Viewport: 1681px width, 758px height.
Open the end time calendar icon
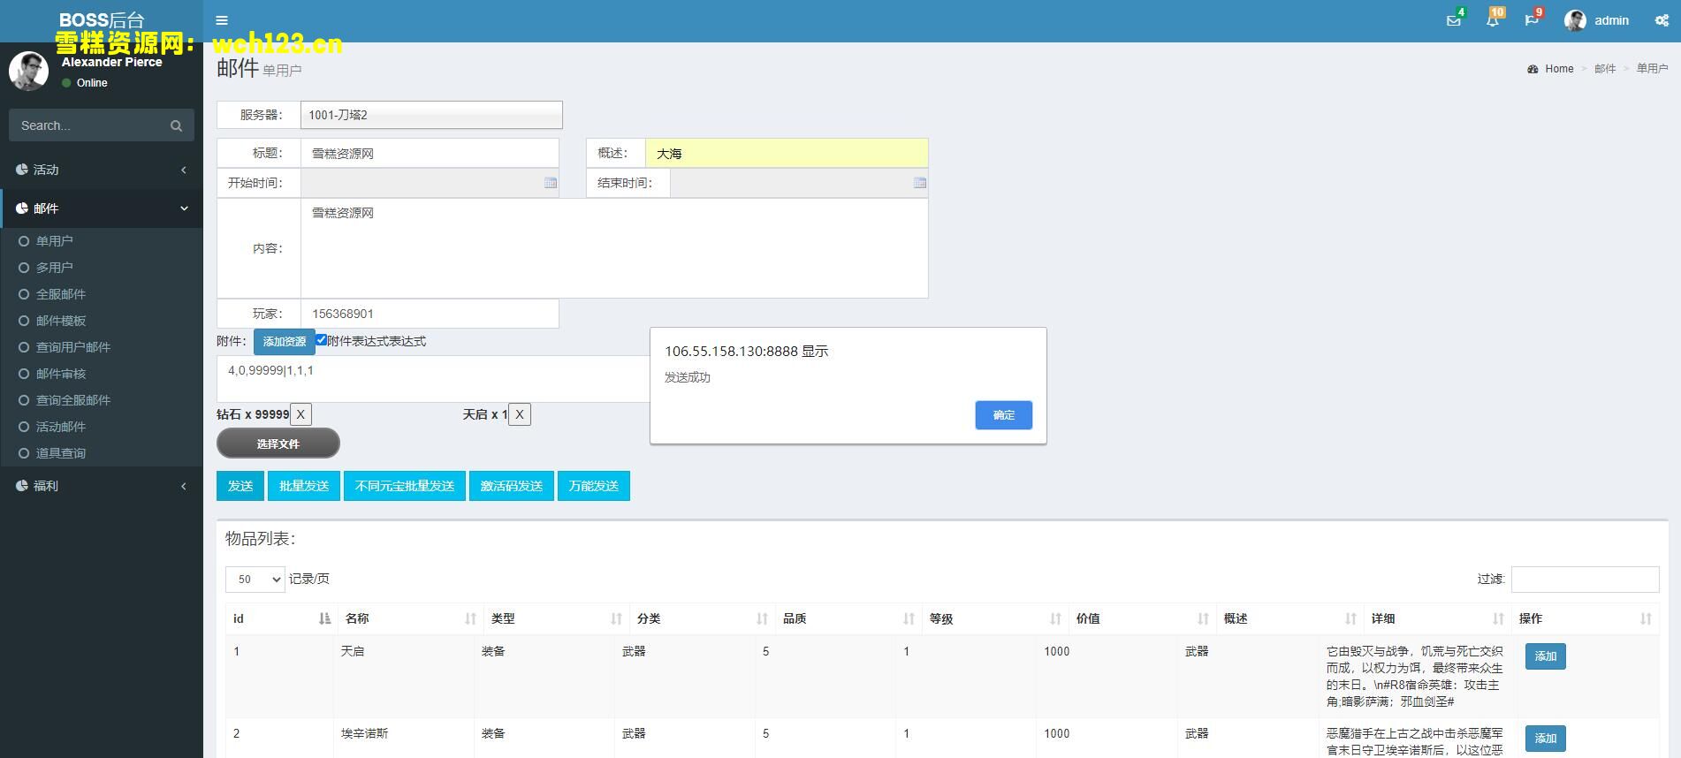920,183
